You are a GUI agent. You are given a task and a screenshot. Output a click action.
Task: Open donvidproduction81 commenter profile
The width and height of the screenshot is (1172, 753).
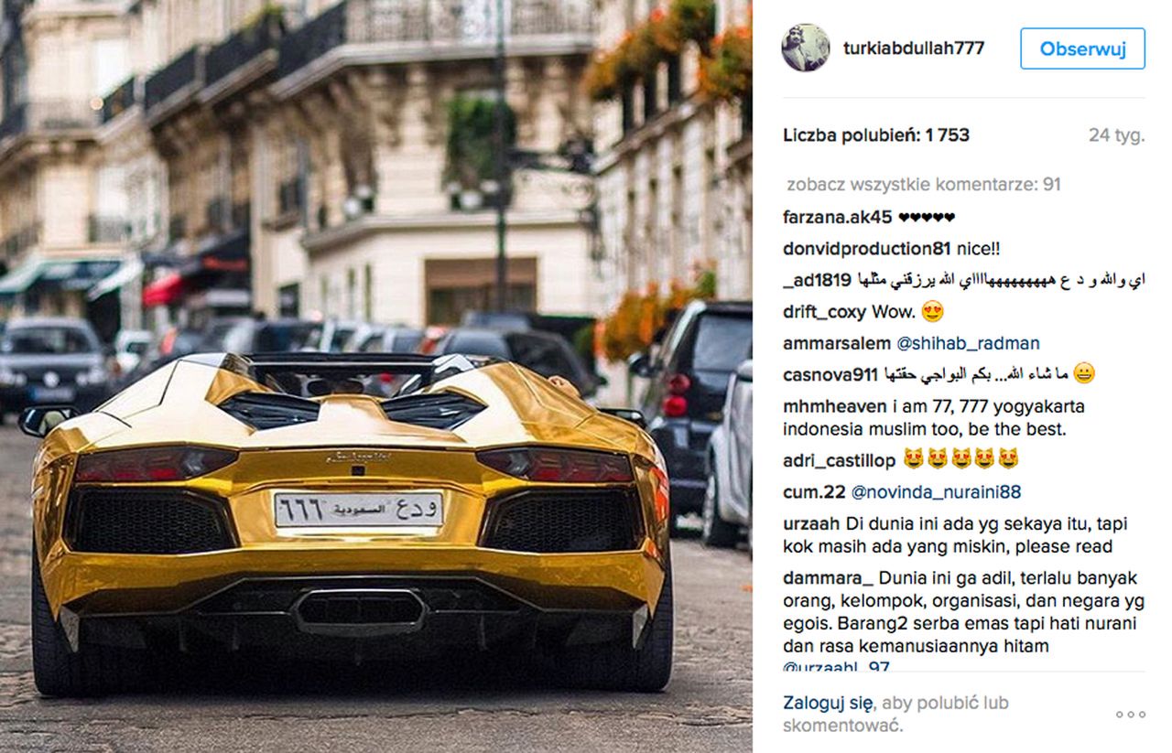point(868,249)
